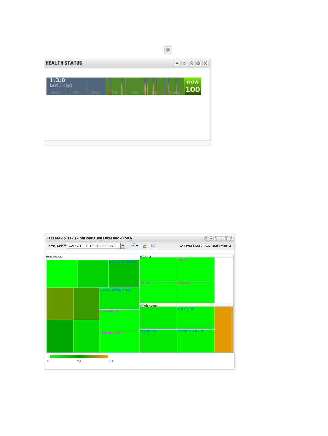Image resolution: width=328 pixels, height=436 pixels.
Task: Click the 1:3:0 health counter text
Action: (57, 80)
